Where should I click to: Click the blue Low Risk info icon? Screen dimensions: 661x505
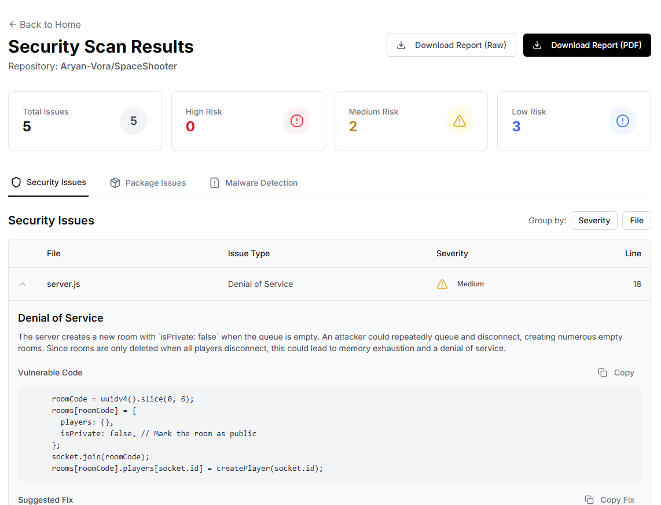[x=623, y=121]
